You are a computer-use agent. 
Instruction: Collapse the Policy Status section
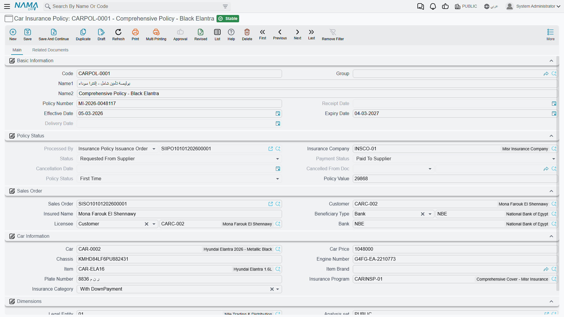click(551, 136)
